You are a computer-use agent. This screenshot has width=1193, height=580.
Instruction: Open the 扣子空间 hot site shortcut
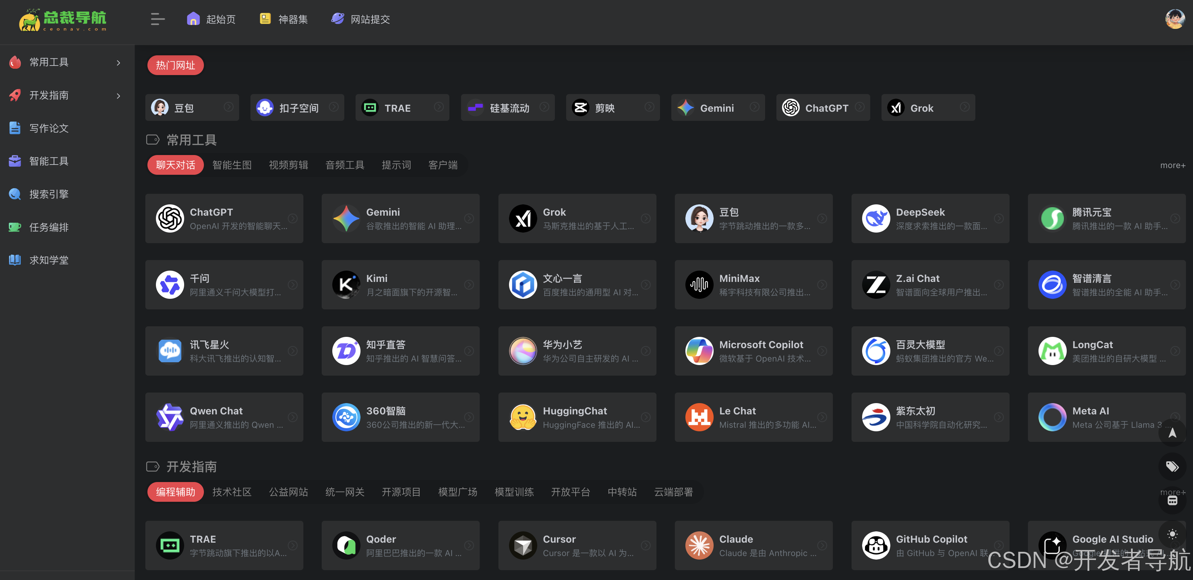(x=297, y=108)
